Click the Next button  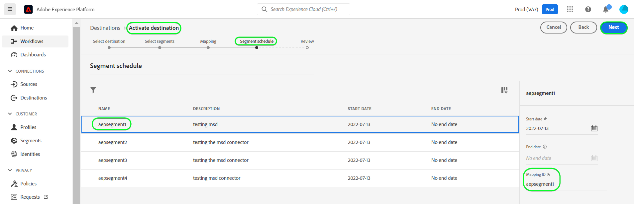[x=613, y=28]
